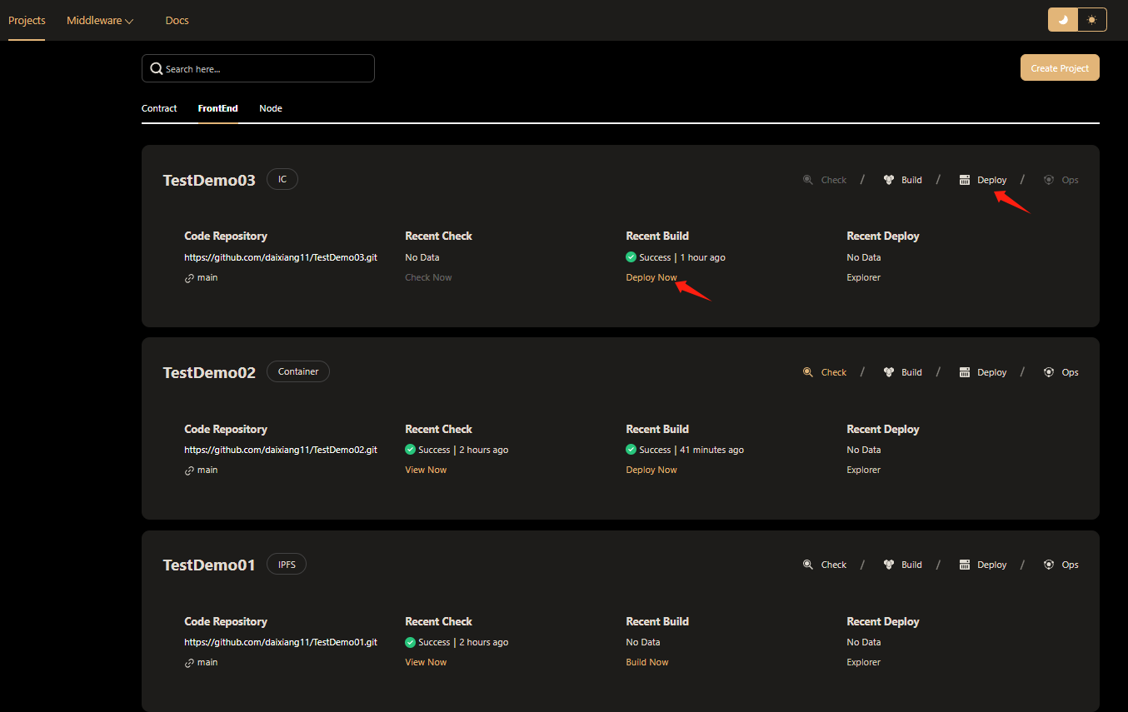1128x712 pixels.
Task: Open Explorer link for TestDemo03
Action: click(x=863, y=277)
